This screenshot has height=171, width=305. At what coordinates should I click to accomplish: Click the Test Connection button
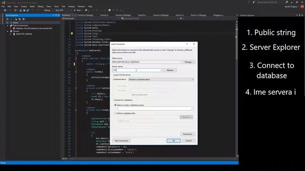click(122, 141)
